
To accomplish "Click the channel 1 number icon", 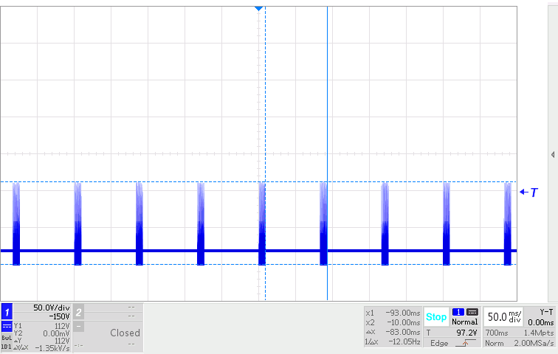I will point(7,312).
